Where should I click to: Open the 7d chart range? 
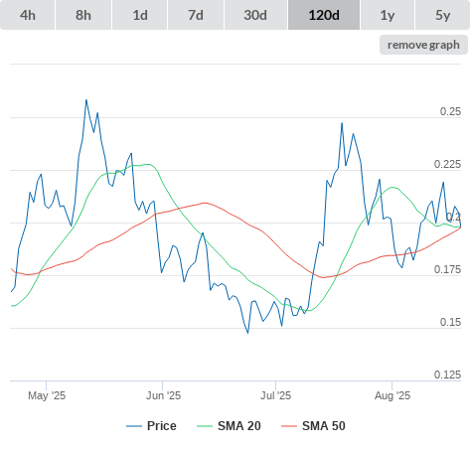[196, 15]
